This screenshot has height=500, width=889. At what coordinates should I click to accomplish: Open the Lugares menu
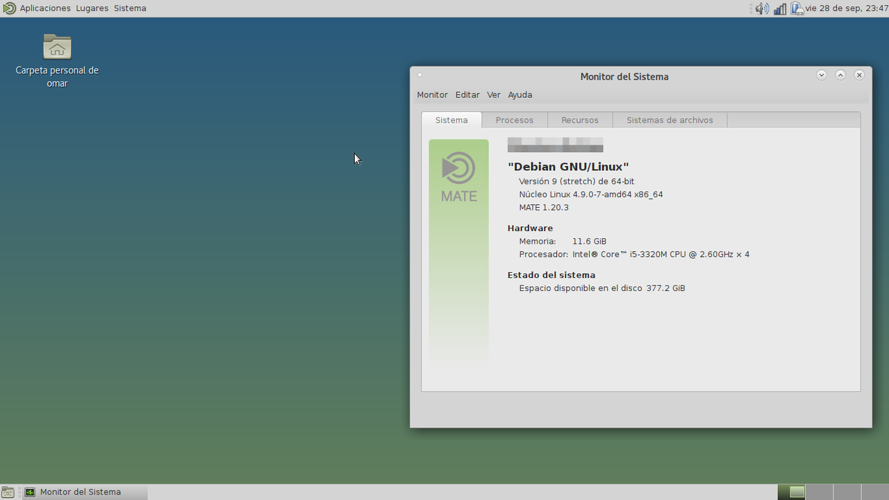tap(92, 8)
